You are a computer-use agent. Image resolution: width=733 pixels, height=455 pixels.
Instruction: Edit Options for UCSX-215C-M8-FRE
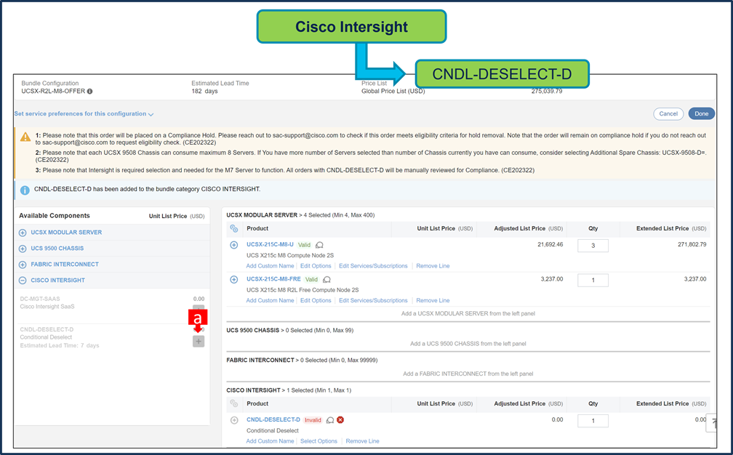[x=316, y=300]
